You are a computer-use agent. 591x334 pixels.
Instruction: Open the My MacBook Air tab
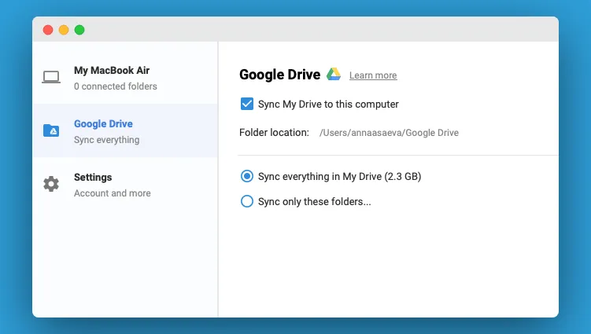125,77
